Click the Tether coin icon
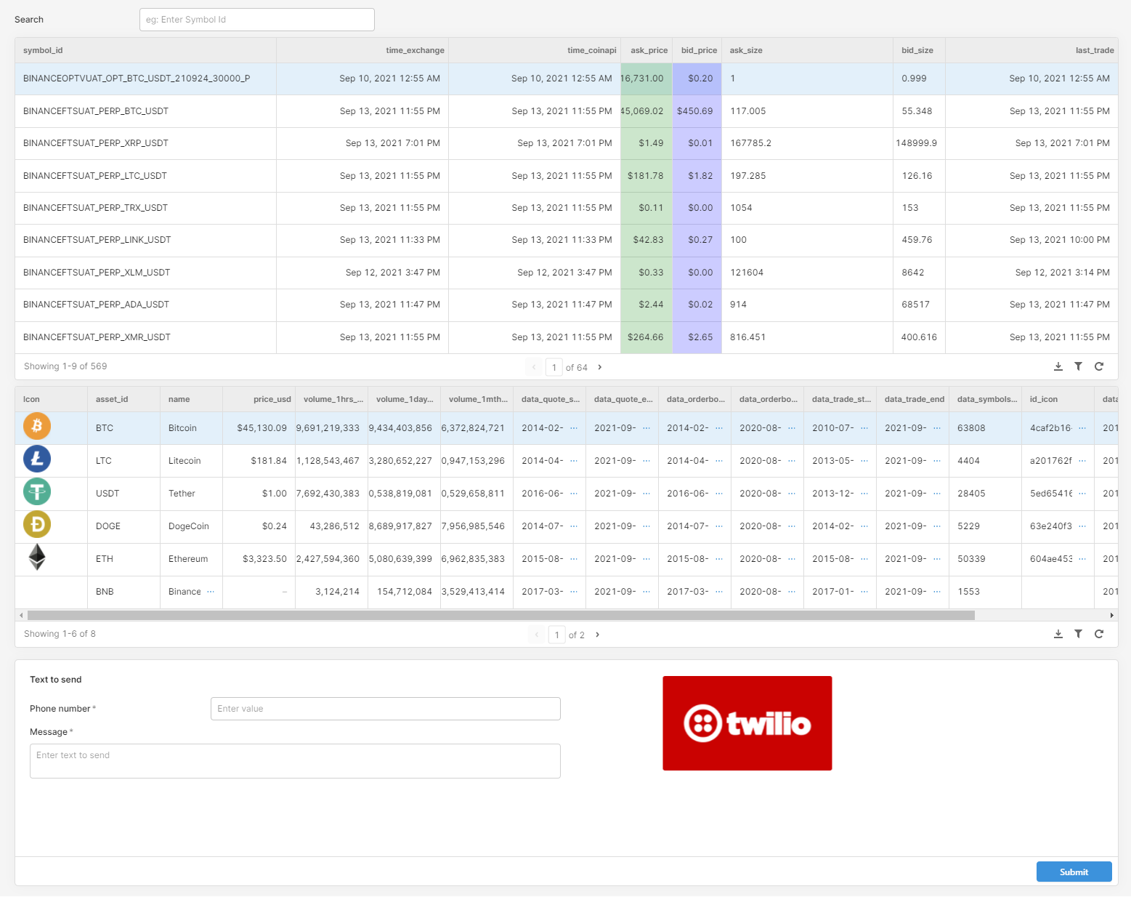This screenshot has height=897, width=1131. tap(37, 491)
